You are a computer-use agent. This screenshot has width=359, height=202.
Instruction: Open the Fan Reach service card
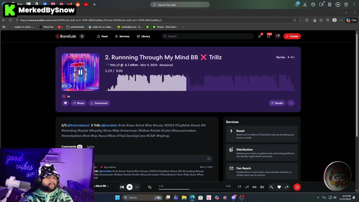(262, 171)
